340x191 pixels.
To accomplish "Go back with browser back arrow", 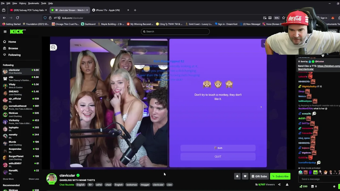I will tap(4, 18).
